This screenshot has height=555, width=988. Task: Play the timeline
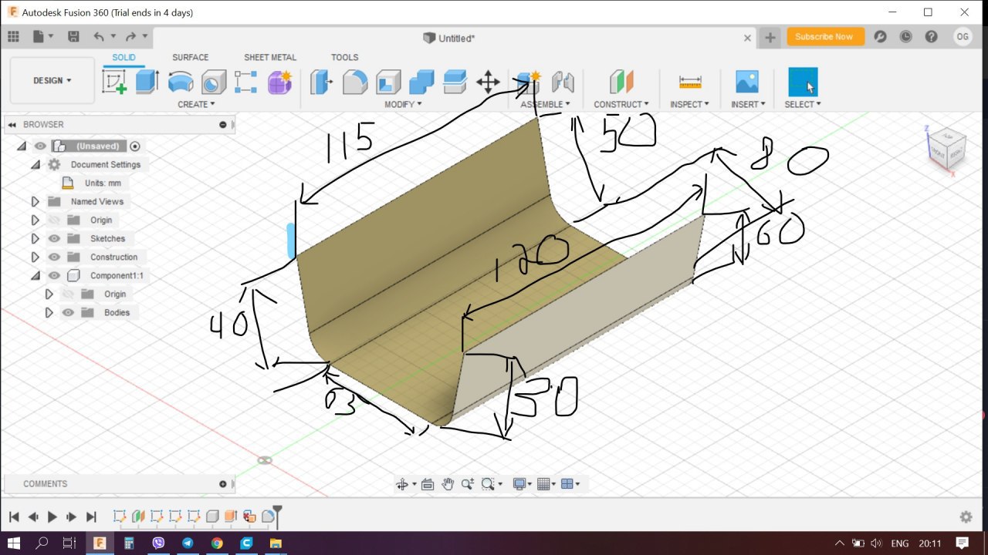52,516
